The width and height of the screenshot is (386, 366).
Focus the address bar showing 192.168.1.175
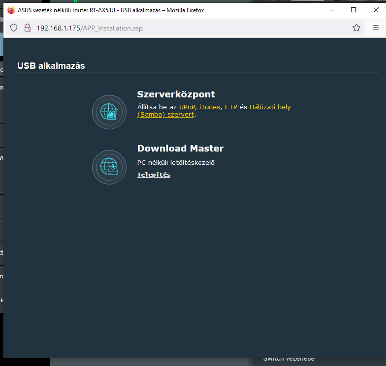click(x=185, y=28)
